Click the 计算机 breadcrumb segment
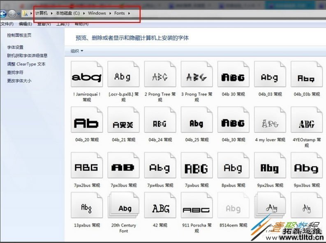The image size is (326, 243). [42, 13]
